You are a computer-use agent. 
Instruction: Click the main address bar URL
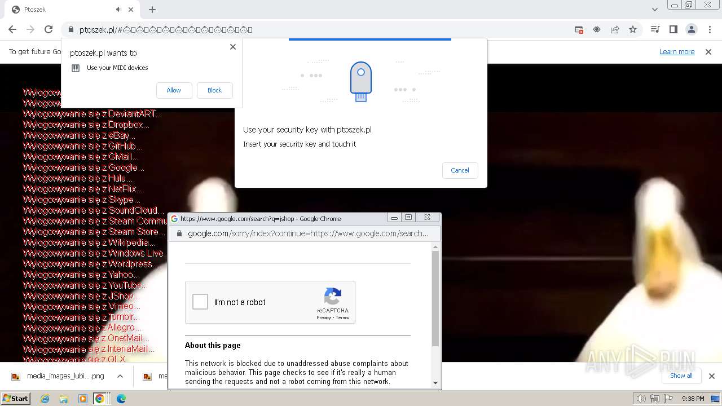pyautogui.click(x=166, y=29)
